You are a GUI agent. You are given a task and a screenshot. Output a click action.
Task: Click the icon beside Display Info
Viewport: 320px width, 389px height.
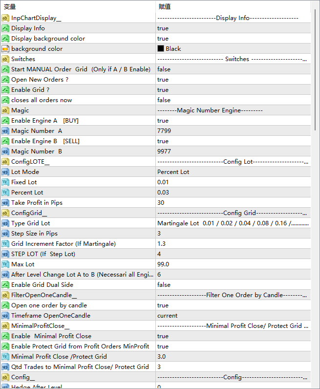(5, 28)
